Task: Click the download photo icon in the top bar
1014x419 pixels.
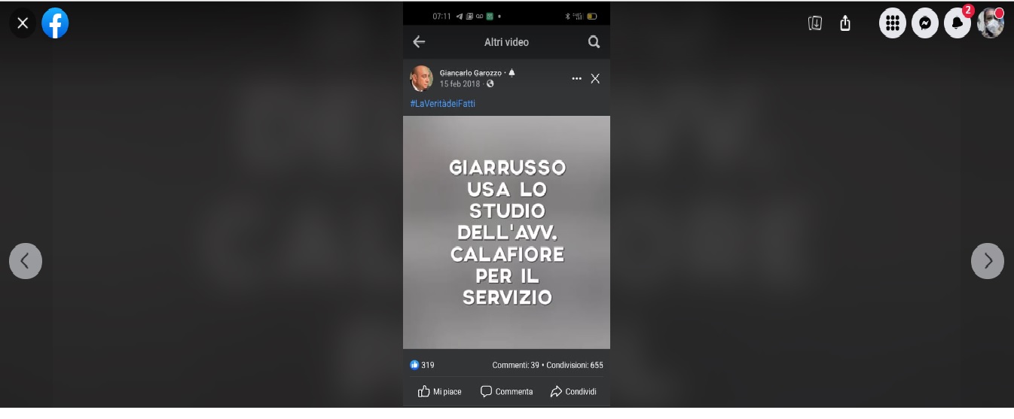Action: [x=814, y=23]
